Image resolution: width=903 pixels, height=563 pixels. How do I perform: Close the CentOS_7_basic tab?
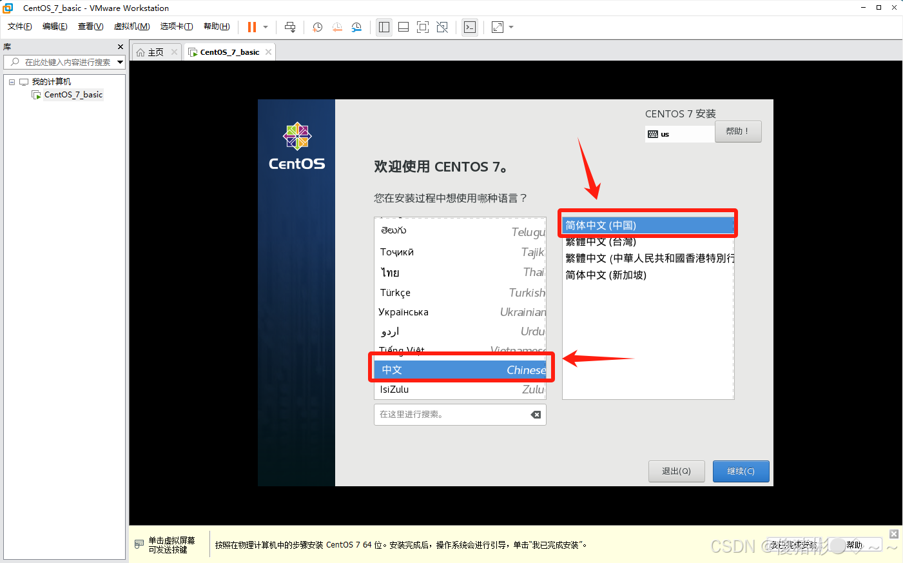(x=269, y=52)
